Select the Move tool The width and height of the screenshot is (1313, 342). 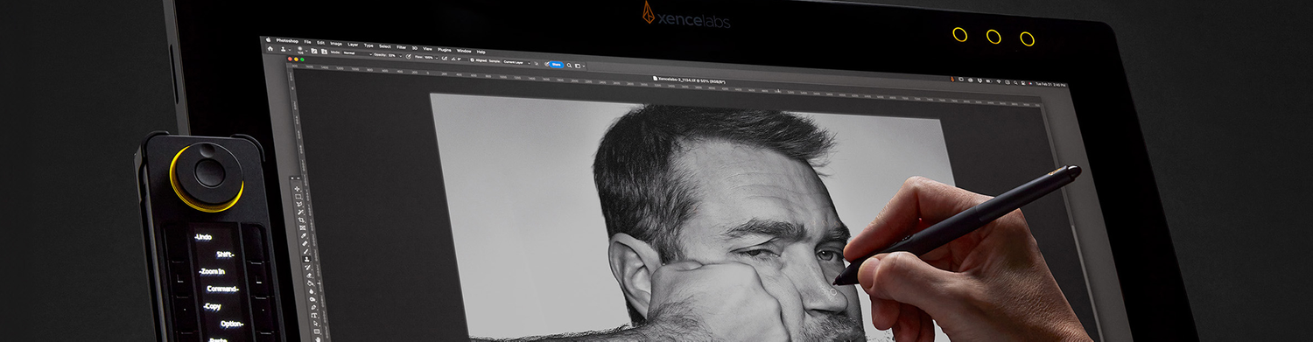[x=298, y=188]
